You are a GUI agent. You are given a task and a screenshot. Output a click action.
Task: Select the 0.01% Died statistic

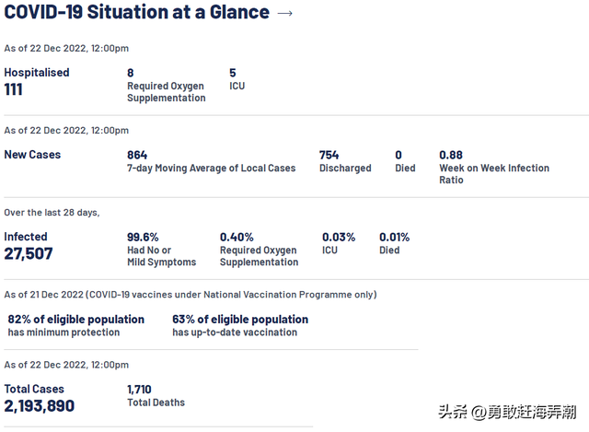(394, 237)
